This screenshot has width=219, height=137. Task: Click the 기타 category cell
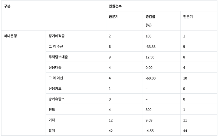pyautogui.click(x=52, y=120)
